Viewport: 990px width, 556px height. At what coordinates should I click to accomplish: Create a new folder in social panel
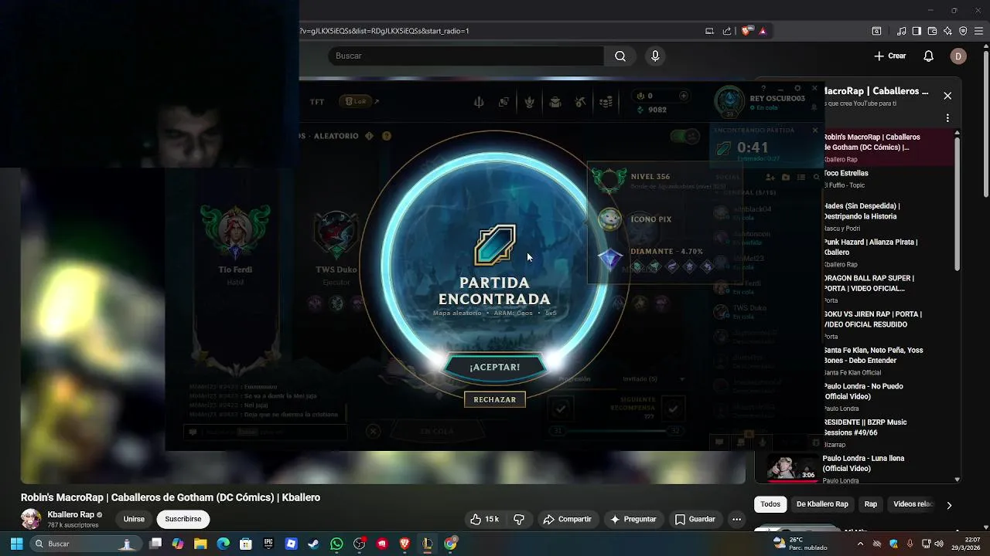point(786,178)
